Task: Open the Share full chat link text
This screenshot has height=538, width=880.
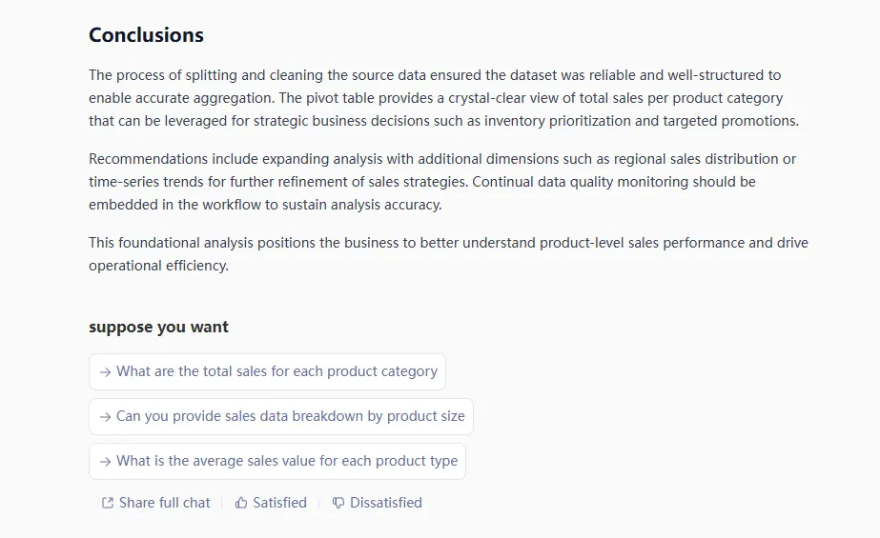Action: click(x=164, y=503)
